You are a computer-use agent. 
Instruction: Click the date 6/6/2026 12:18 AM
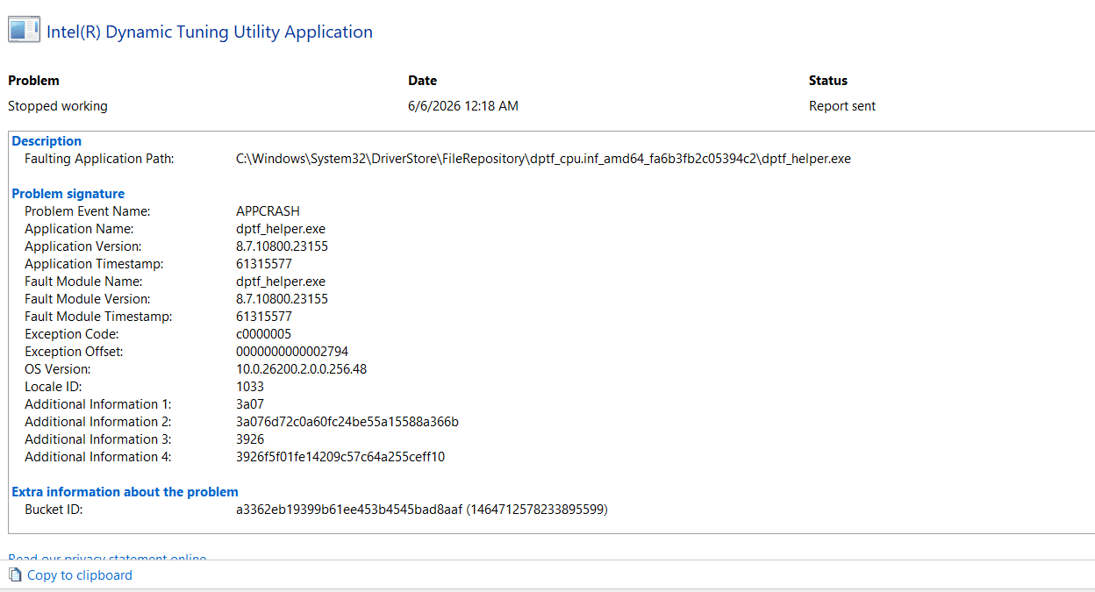pos(463,106)
